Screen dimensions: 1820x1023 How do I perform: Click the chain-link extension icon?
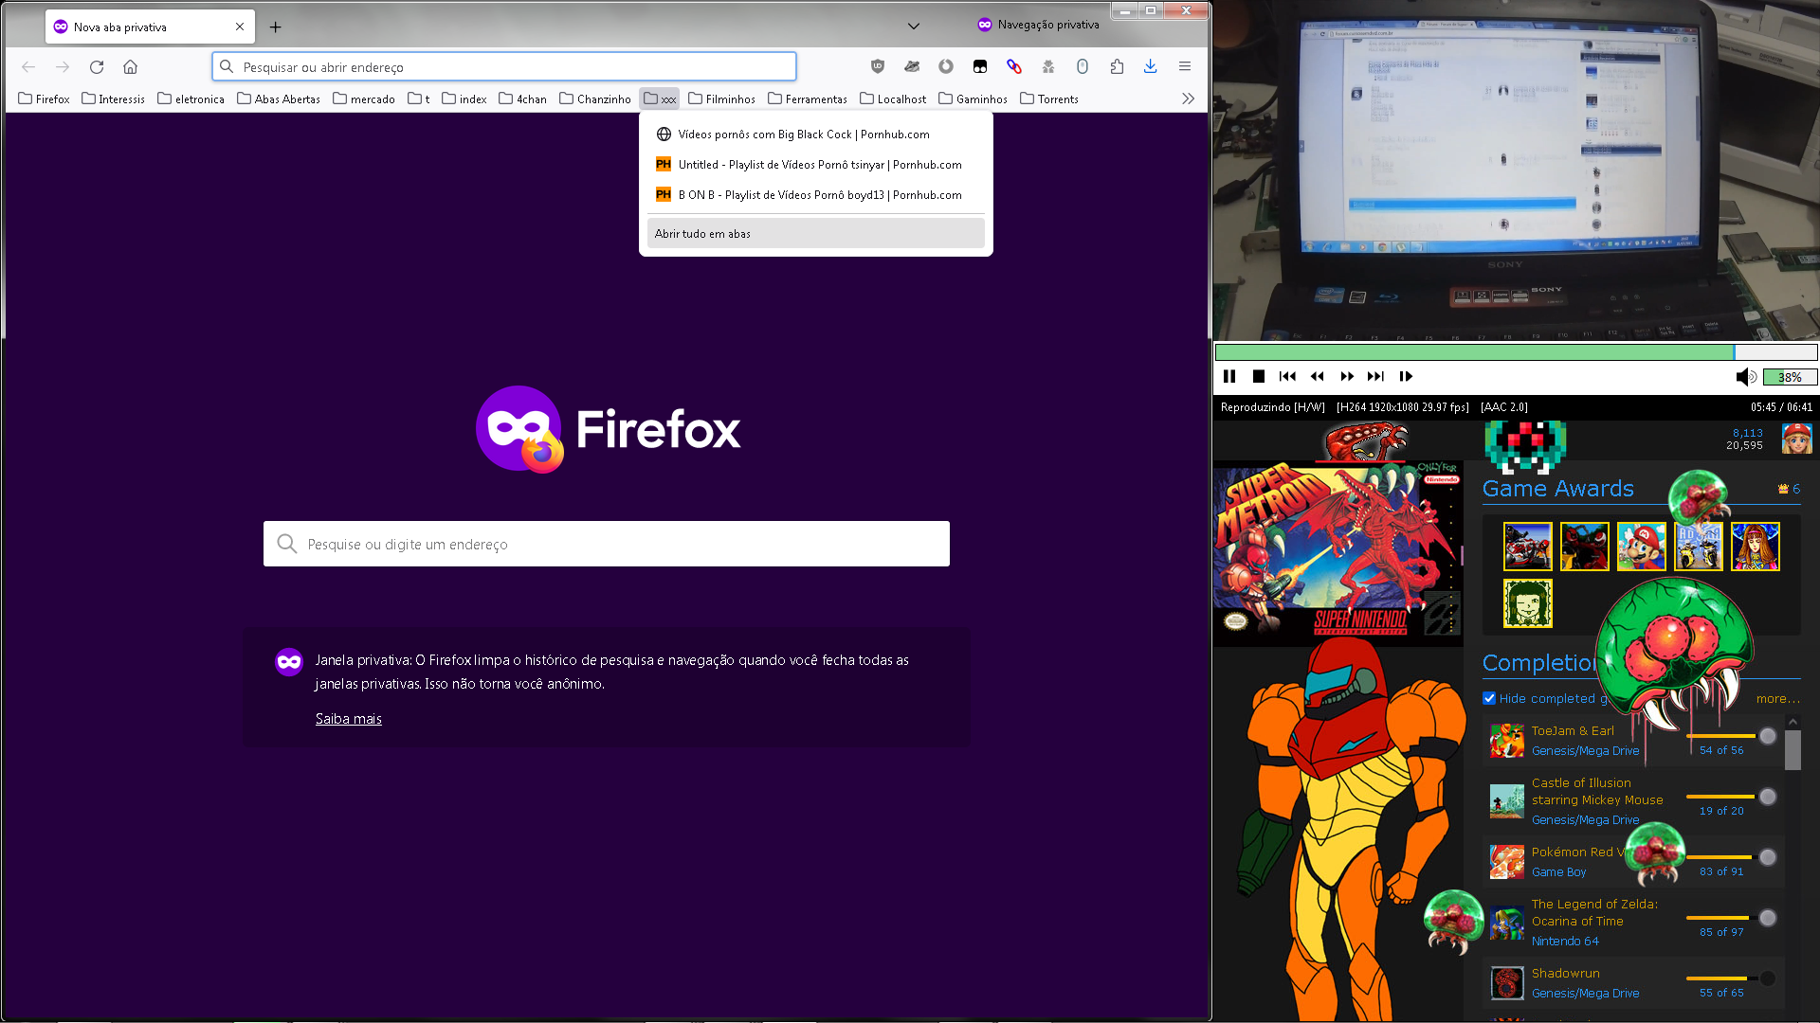pos(1014,66)
